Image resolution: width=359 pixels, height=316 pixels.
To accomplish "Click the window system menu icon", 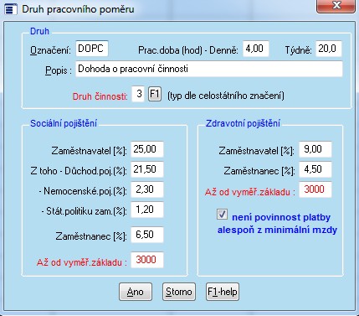I will click(x=11, y=9).
